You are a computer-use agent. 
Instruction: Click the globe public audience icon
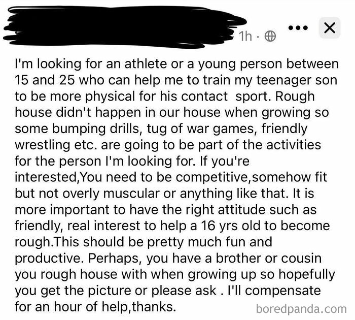click(x=270, y=36)
